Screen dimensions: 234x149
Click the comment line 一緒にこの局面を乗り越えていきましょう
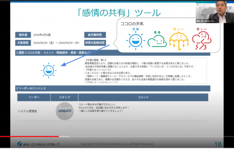tap(101, 111)
